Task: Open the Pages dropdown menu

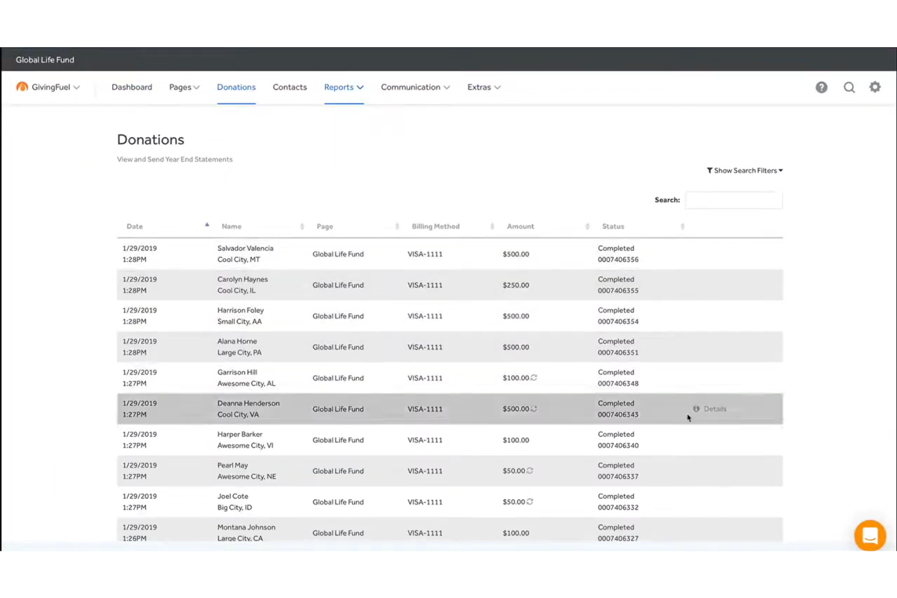Action: [184, 87]
